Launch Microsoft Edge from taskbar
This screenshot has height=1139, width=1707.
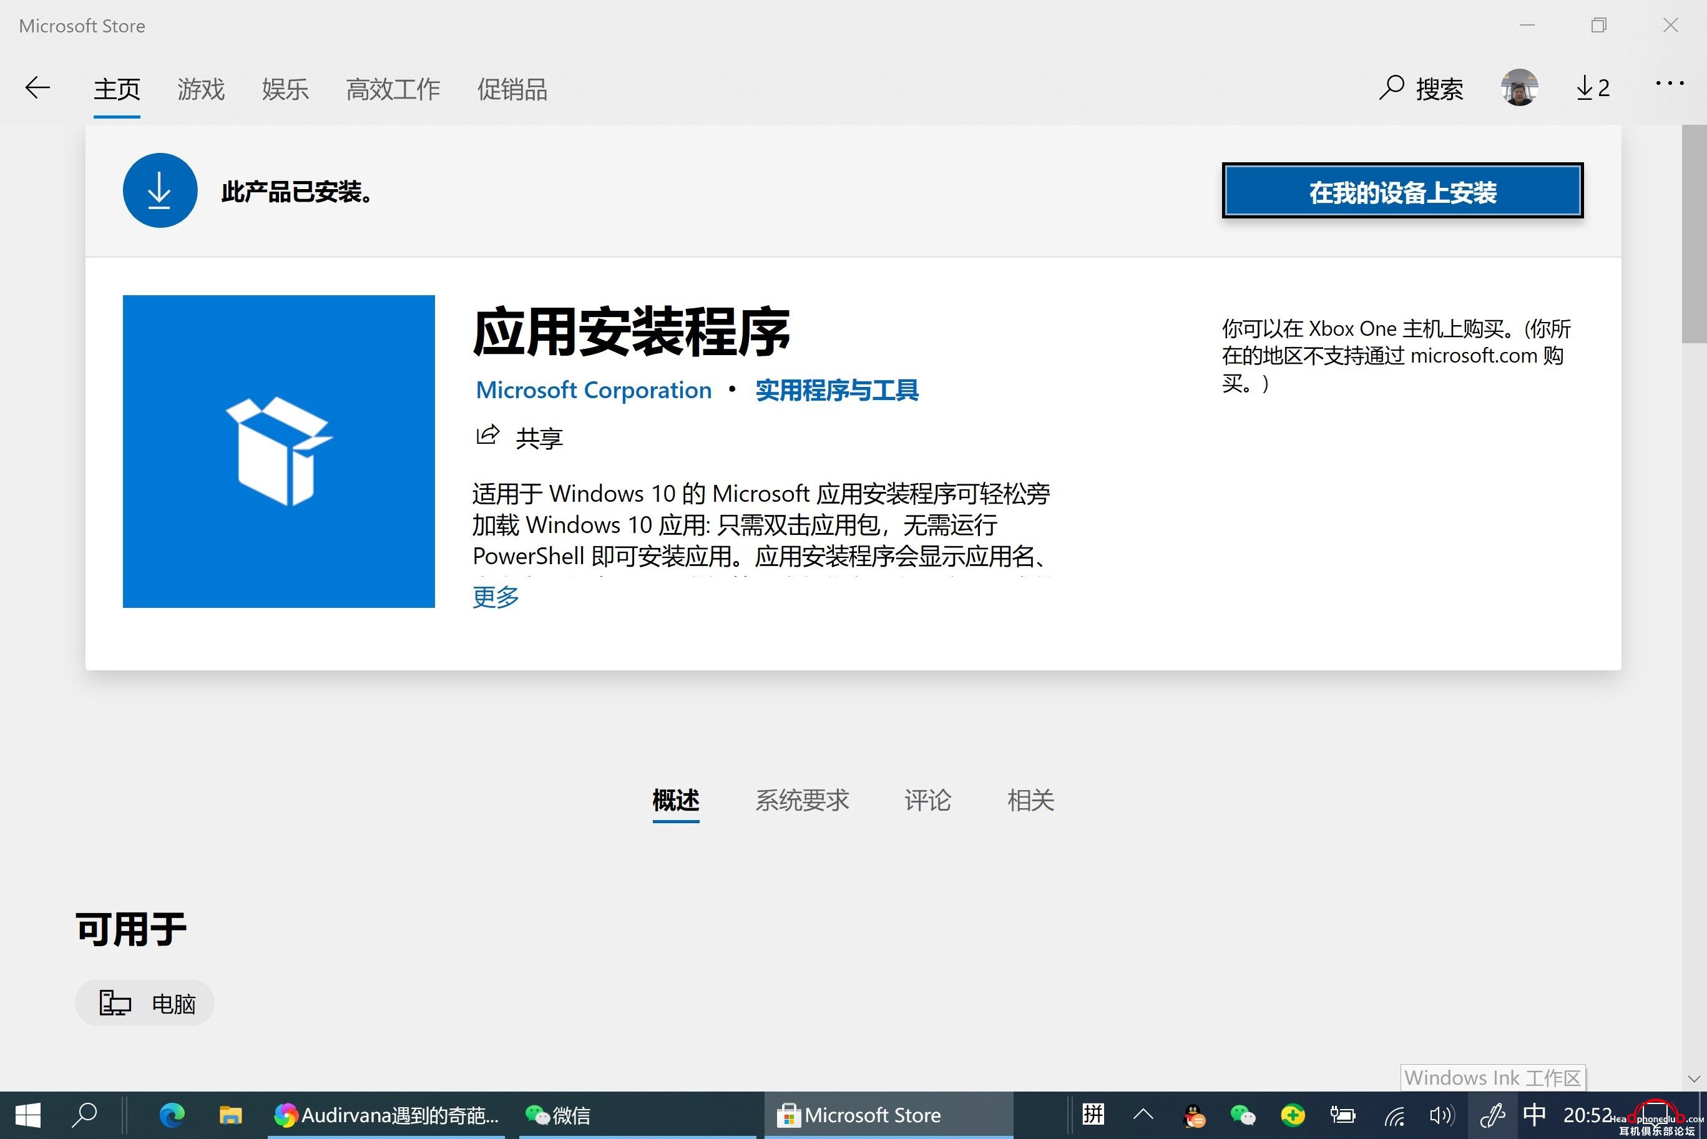click(172, 1115)
